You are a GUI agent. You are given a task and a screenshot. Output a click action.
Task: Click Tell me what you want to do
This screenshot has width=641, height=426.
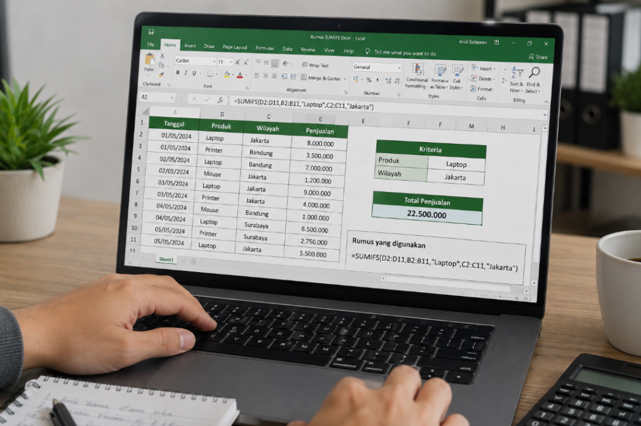(x=401, y=53)
